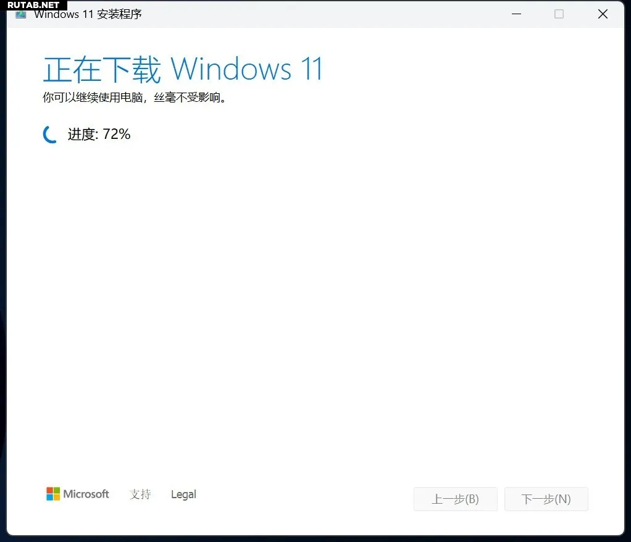Open the 支持 support link
This screenshot has width=631, height=542.
coord(140,494)
